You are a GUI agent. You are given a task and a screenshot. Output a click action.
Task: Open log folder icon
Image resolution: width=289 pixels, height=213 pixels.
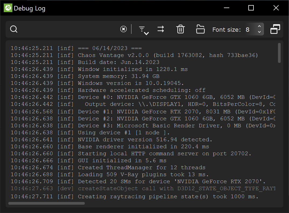[200, 29]
